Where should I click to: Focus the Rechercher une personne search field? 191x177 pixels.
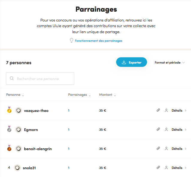(x=40, y=79)
